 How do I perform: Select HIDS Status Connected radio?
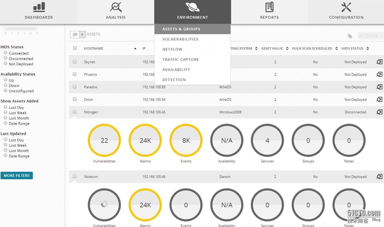point(5,53)
